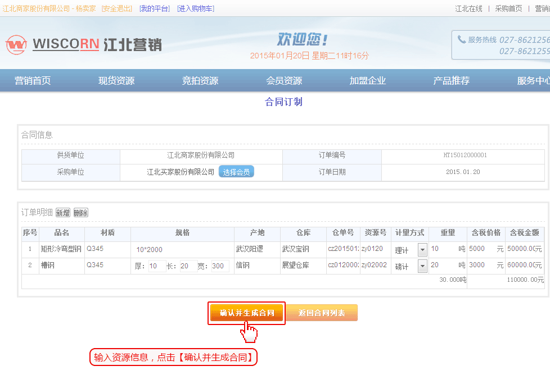Click the 宽 width field with 300
Viewport: 550px width, 375px height.
pyautogui.click(x=220, y=266)
